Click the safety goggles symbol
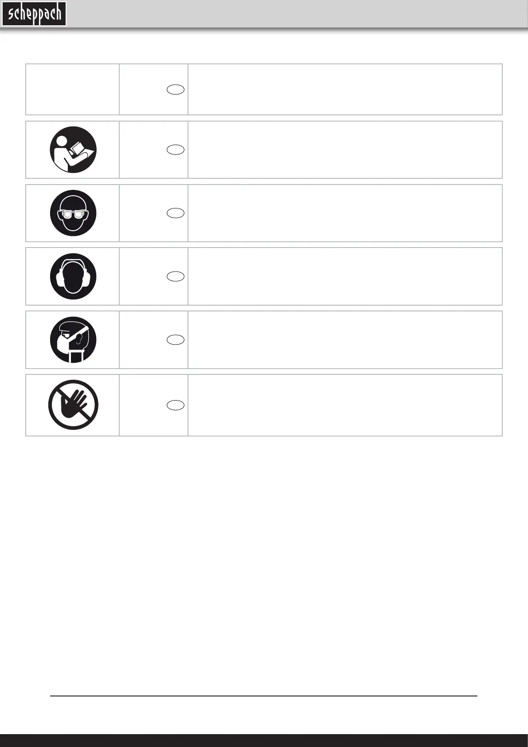This screenshot has width=528, height=747. tap(73, 213)
